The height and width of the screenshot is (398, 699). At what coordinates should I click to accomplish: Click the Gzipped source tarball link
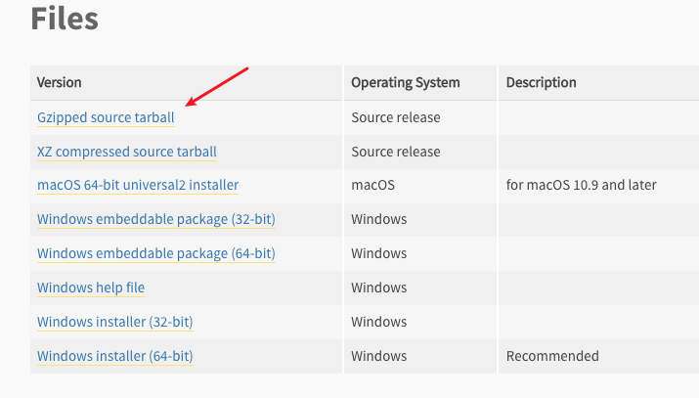point(106,117)
